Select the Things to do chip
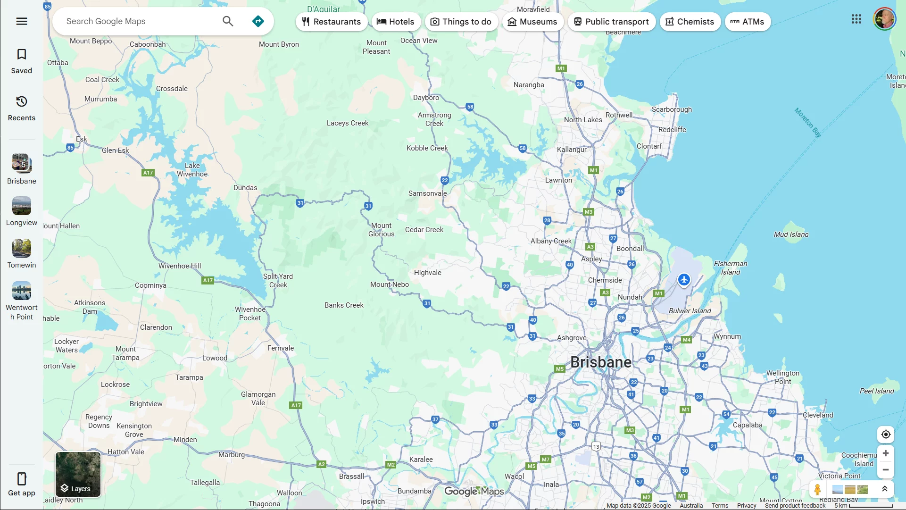Image resolution: width=906 pixels, height=510 pixels. 461,22
